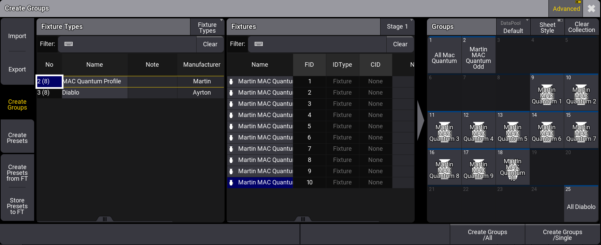
Task: Toggle the Sheet Style button
Action: tap(547, 27)
